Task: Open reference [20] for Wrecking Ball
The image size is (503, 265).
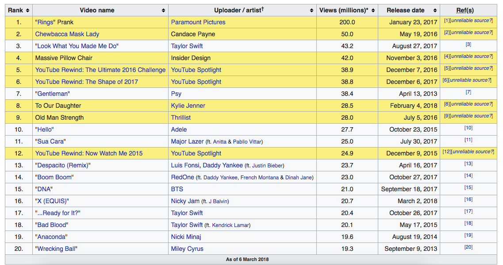Action: click(468, 247)
